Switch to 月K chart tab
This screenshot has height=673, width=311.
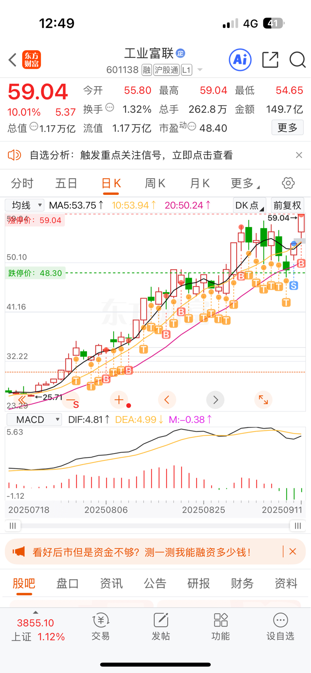coord(200,184)
